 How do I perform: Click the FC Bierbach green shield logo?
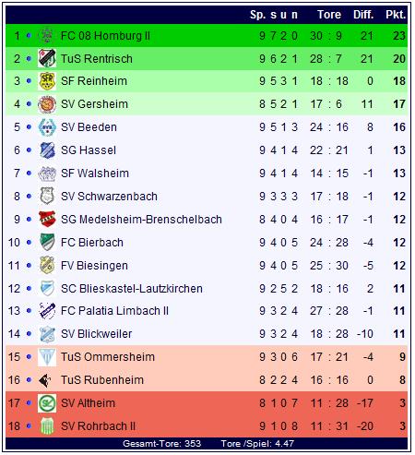click(x=47, y=242)
